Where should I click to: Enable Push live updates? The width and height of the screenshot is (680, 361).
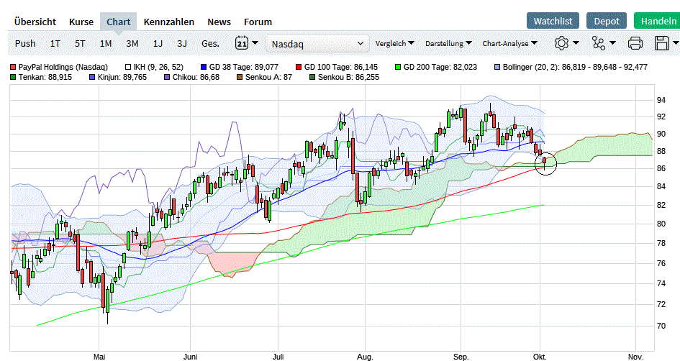click(25, 43)
